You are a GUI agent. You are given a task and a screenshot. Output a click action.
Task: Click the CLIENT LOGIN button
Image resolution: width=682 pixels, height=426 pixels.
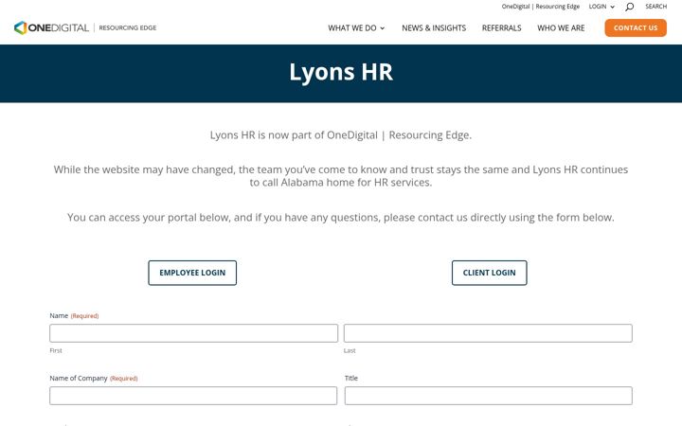point(490,273)
